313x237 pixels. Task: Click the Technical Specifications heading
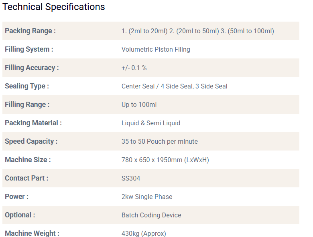click(x=54, y=7)
